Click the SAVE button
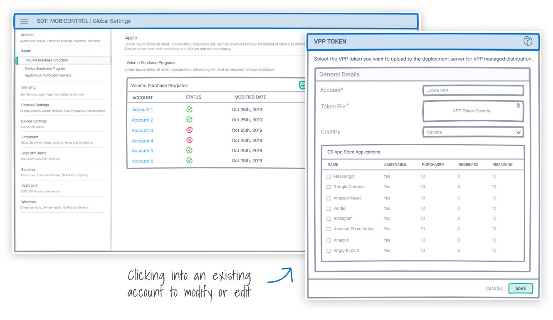 click(520, 288)
